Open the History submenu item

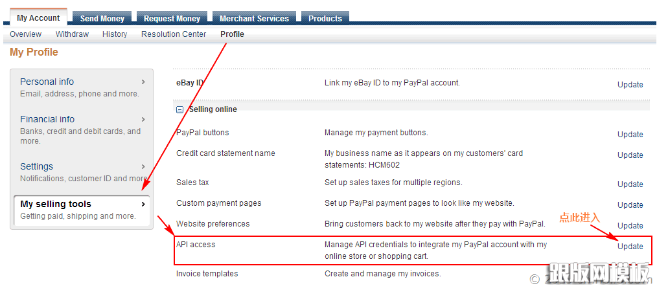point(115,34)
